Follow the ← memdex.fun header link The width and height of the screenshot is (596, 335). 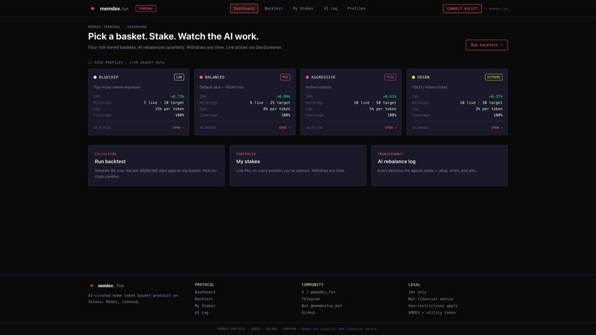497,8
